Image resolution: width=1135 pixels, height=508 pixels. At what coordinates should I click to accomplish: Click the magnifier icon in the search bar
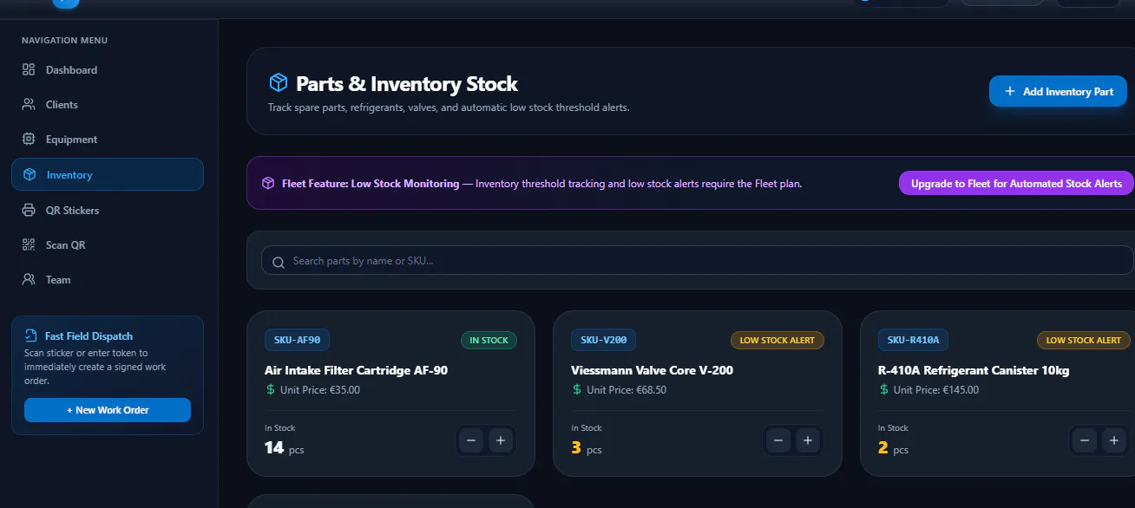[279, 262]
